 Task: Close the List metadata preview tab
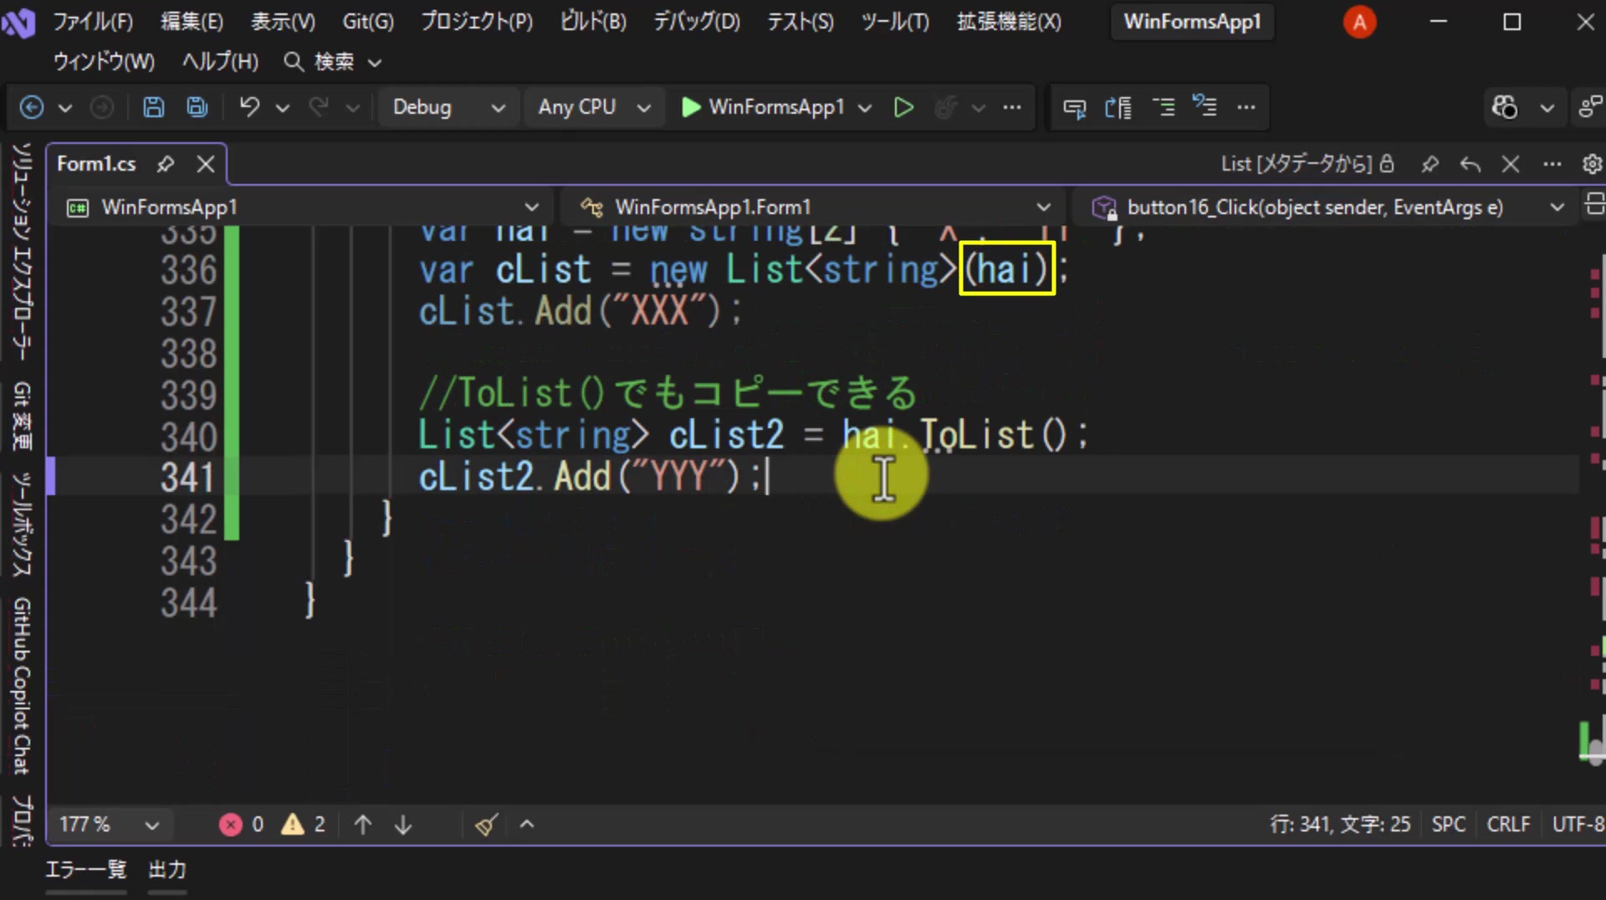pyautogui.click(x=1511, y=164)
